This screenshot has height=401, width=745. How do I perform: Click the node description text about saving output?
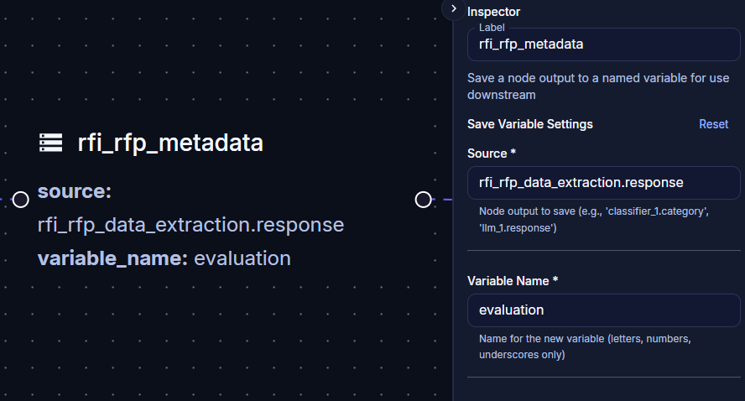pos(597,86)
